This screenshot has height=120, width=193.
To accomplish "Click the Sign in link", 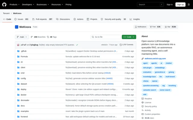I will pos(169,4).
